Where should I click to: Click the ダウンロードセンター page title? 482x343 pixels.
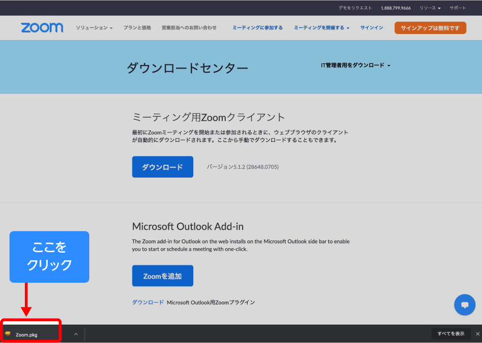(188, 67)
